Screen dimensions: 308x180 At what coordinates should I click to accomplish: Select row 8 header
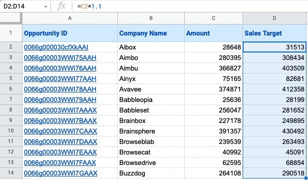tap(11, 110)
